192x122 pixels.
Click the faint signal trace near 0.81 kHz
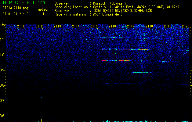(x=146, y=84)
